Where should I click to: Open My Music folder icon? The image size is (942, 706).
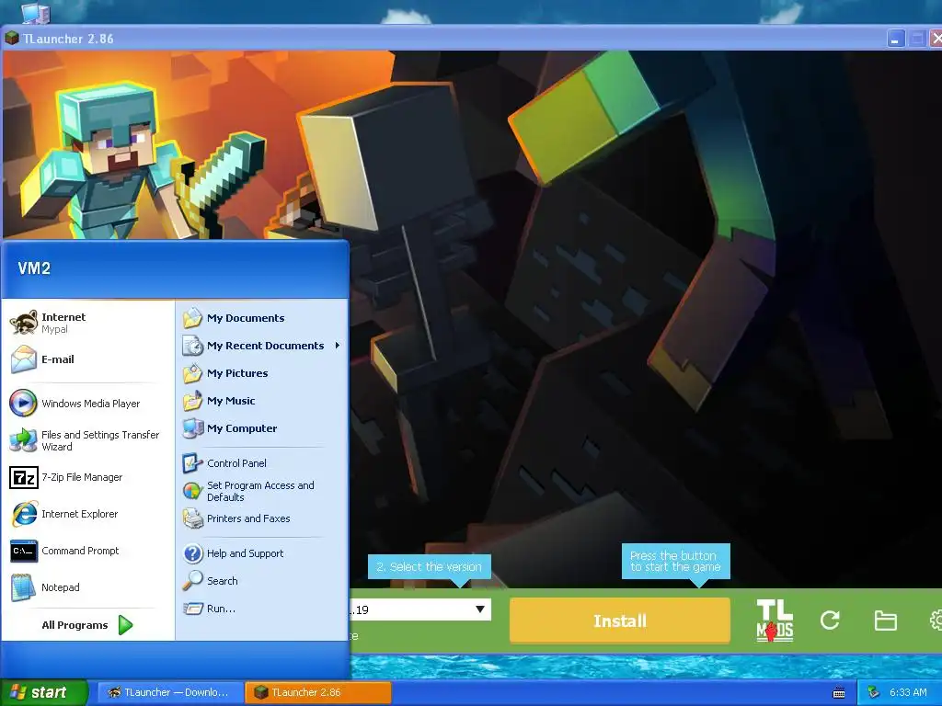pyautogui.click(x=193, y=401)
